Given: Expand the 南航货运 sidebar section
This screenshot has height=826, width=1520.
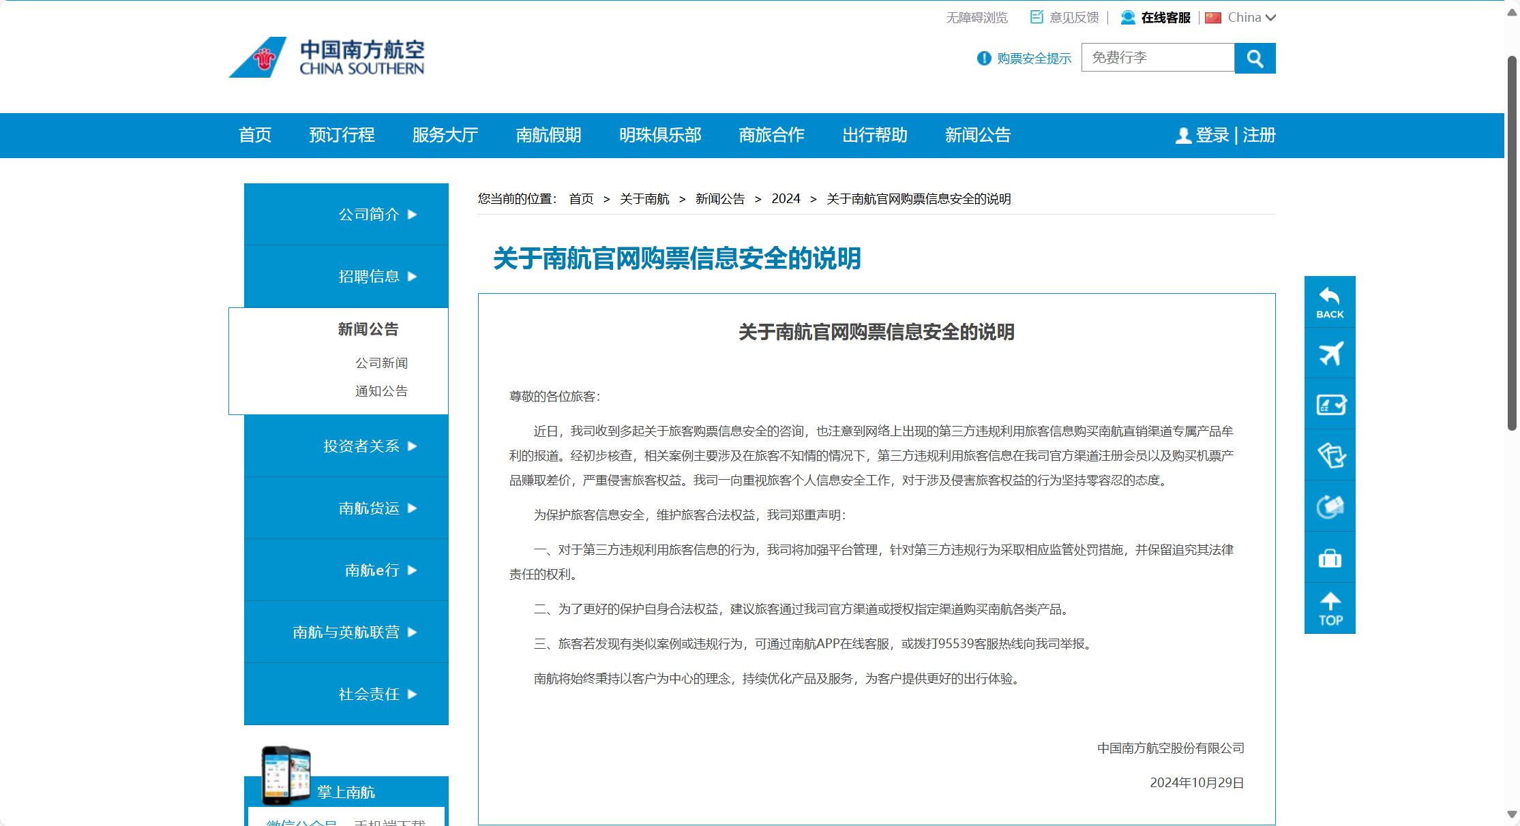Looking at the screenshot, I should [377, 508].
